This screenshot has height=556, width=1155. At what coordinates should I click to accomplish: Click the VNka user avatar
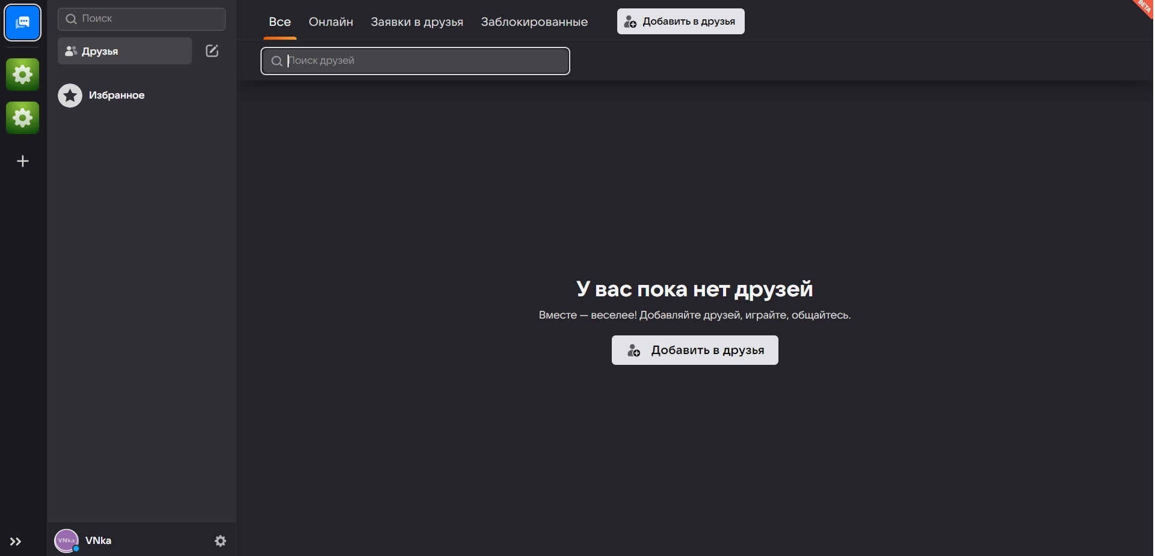point(66,541)
